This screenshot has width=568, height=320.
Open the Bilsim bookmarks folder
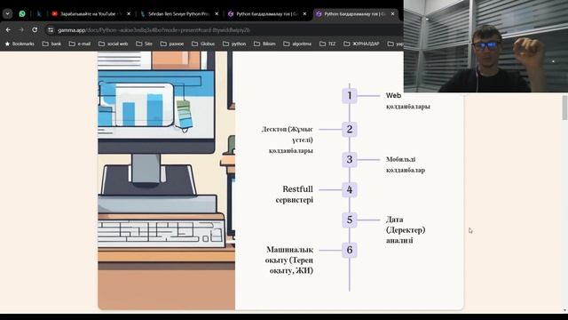(x=264, y=44)
